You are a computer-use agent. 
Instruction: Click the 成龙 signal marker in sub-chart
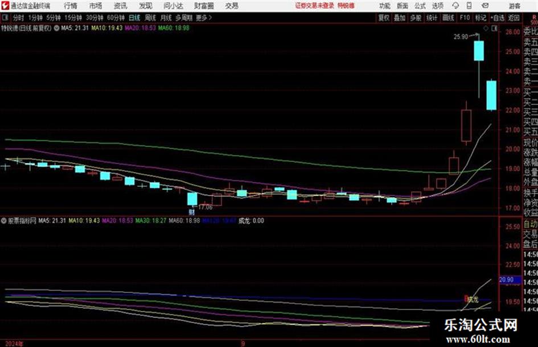[471, 299]
